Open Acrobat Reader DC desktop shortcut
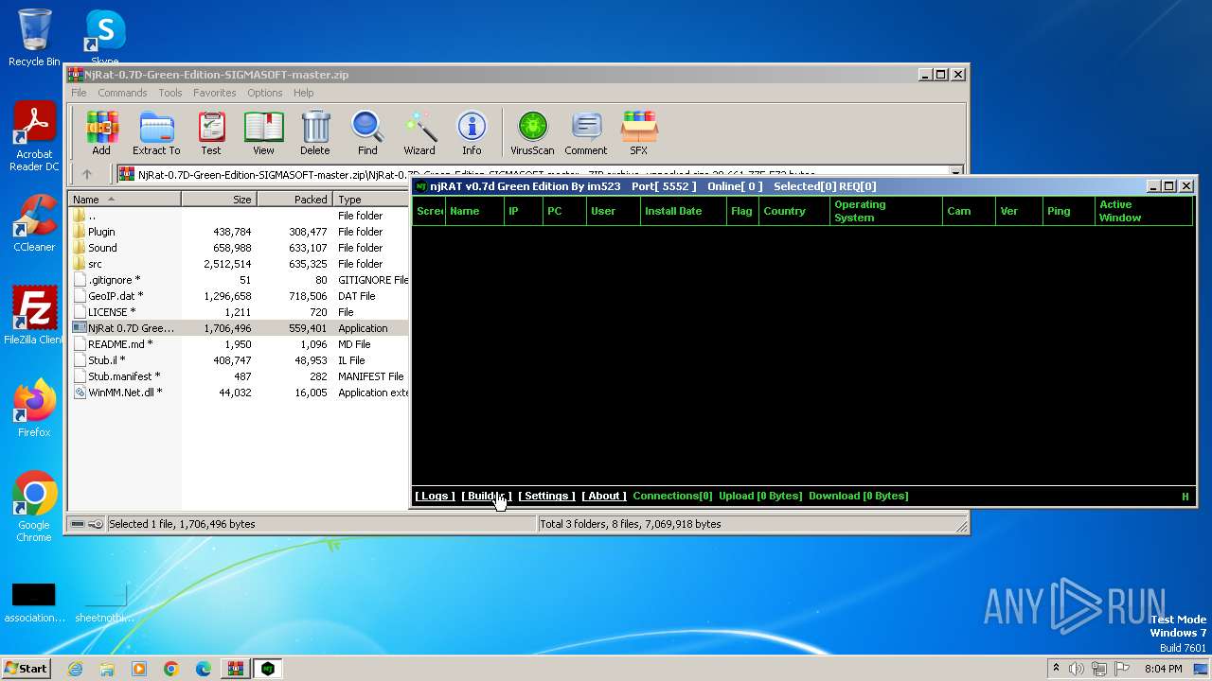This screenshot has width=1212, height=681. click(x=34, y=137)
